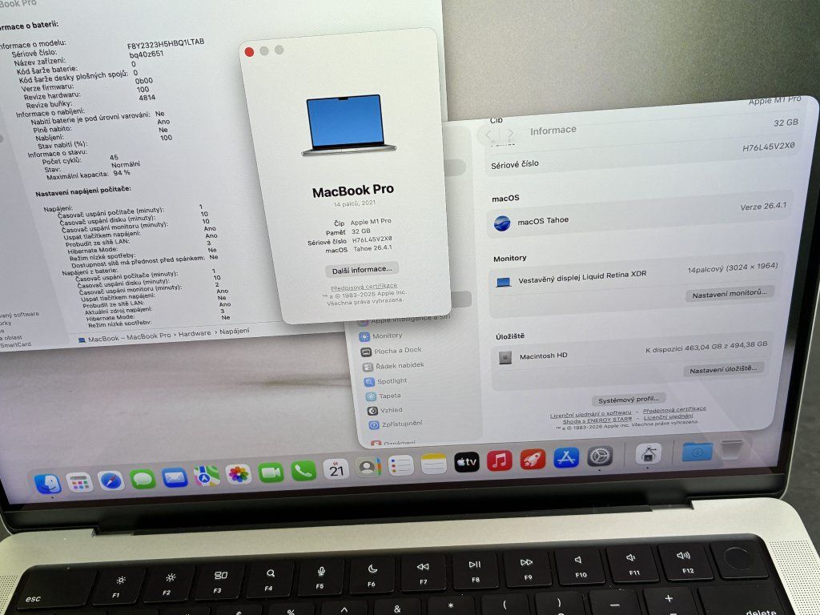Open the Music app in Dock

(x=500, y=460)
